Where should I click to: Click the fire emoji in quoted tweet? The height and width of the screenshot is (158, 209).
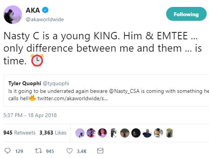click(x=32, y=98)
